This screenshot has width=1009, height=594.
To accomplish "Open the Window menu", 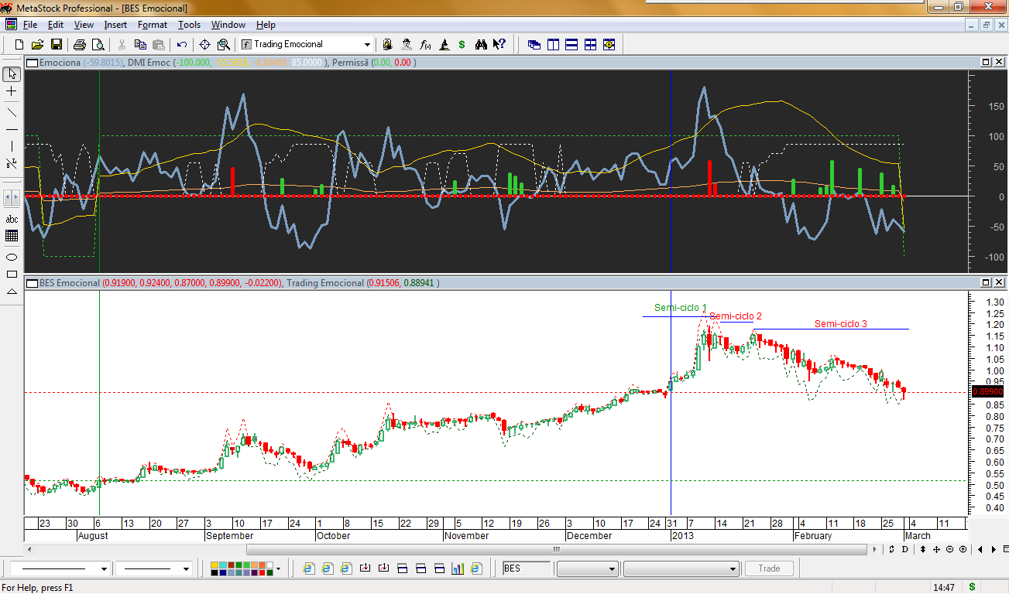I will pos(228,25).
